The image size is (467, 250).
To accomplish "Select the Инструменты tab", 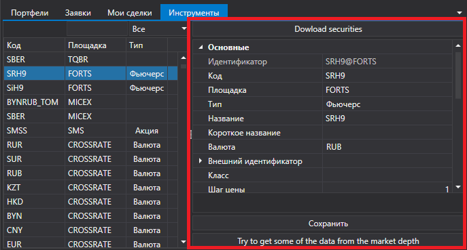I will [x=194, y=12].
